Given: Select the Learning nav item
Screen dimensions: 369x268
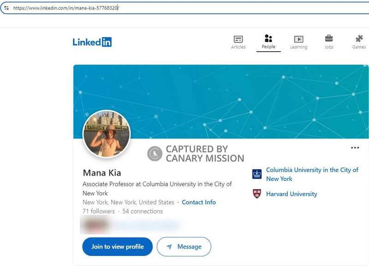Looking at the screenshot, I should (299, 42).
